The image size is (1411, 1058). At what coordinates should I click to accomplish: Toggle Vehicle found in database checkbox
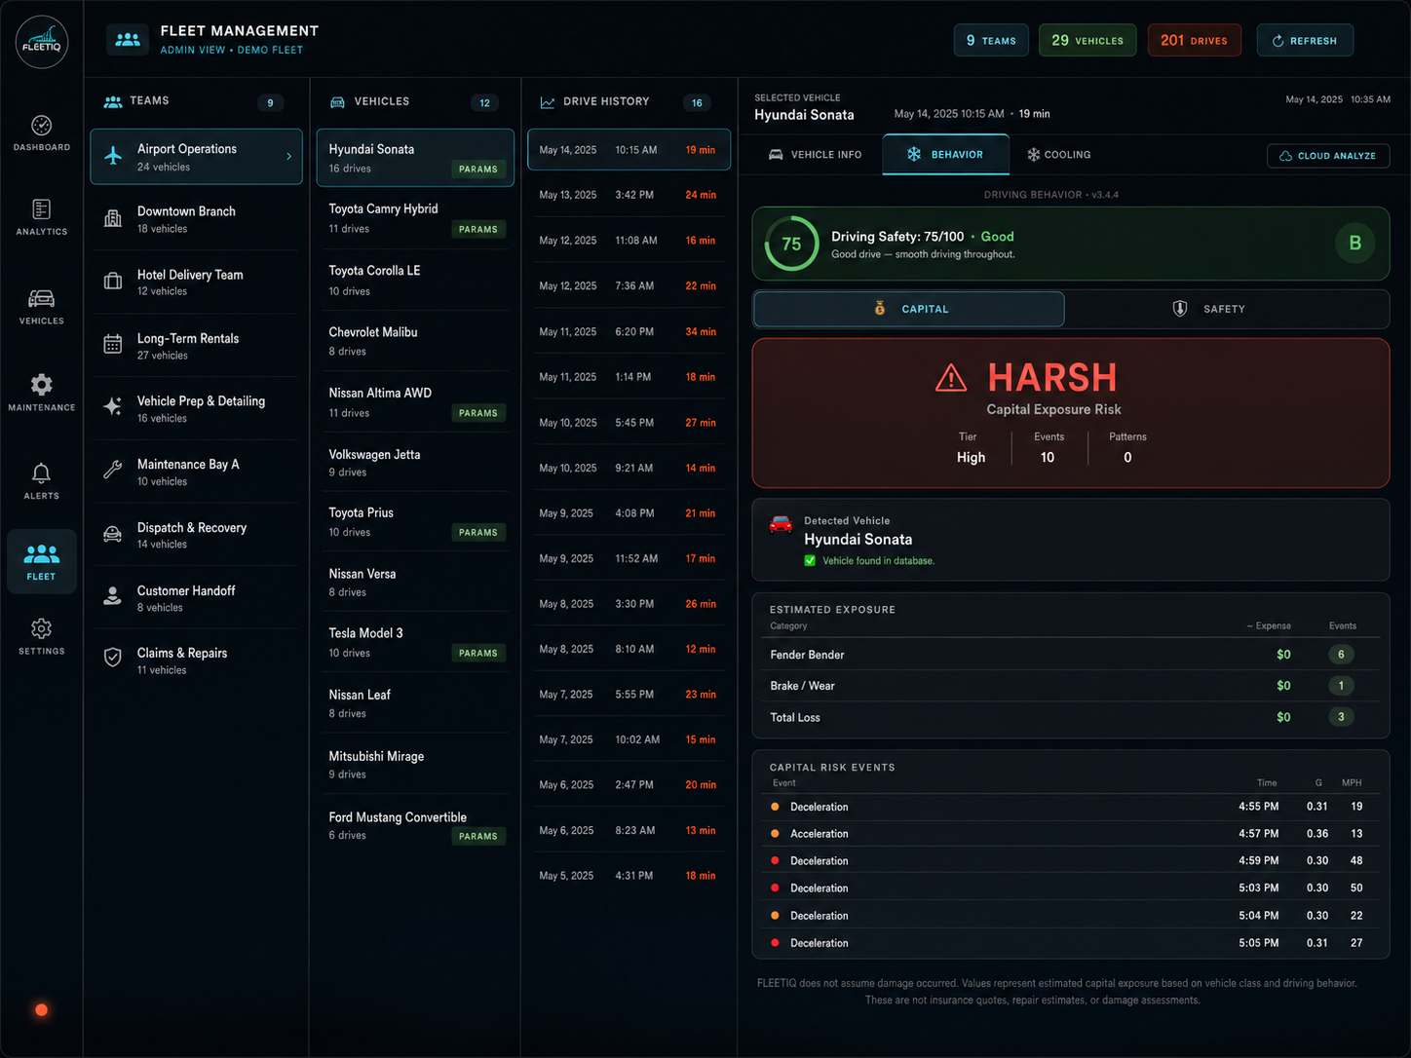click(x=810, y=560)
